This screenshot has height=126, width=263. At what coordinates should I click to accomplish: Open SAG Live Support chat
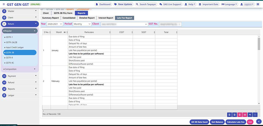click(x=170, y=4)
